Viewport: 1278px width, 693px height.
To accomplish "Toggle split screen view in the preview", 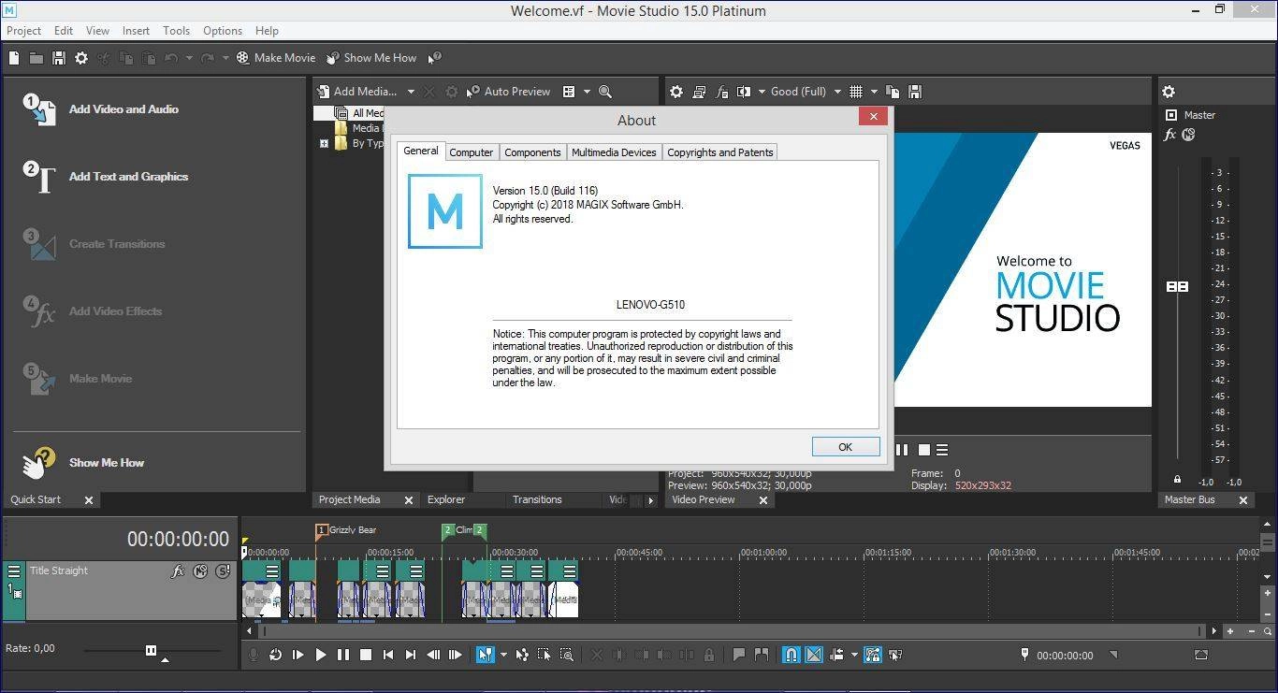I will click(x=744, y=92).
